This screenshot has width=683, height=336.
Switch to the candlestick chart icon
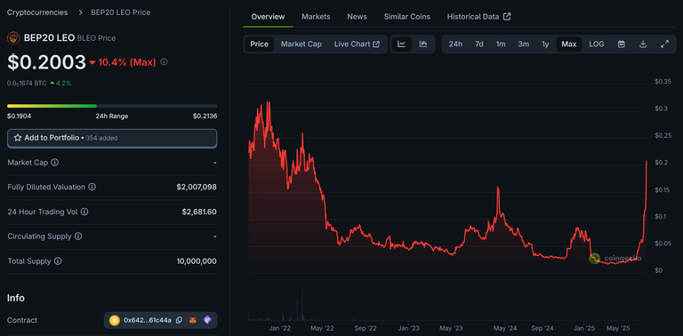[x=423, y=44]
